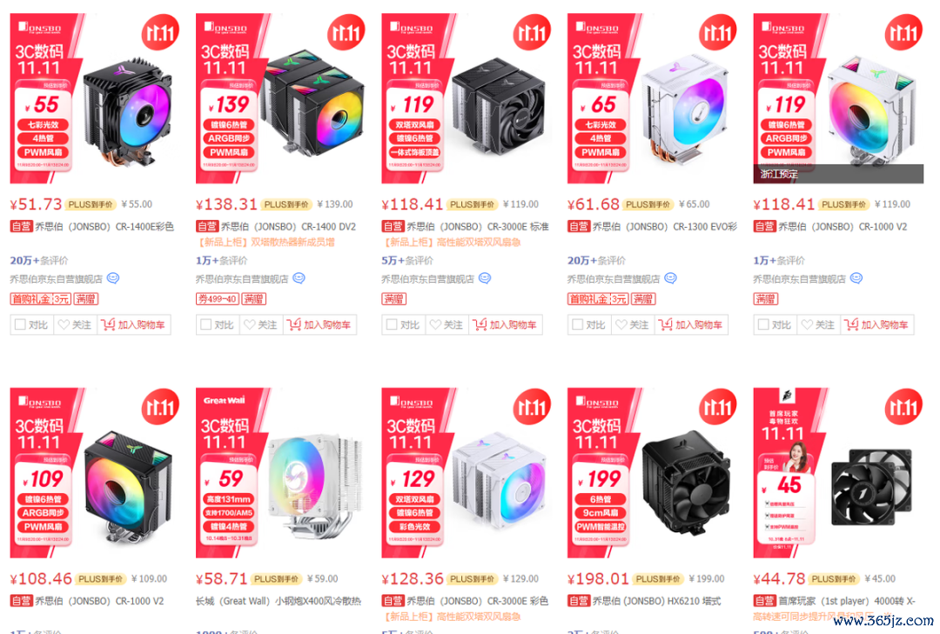The image size is (940, 634).
Task: Open 20万+条评价 reviews for CR-1400E
Action: [x=39, y=260]
